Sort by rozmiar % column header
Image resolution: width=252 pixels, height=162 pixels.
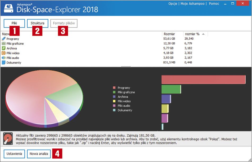[x=192, y=34]
